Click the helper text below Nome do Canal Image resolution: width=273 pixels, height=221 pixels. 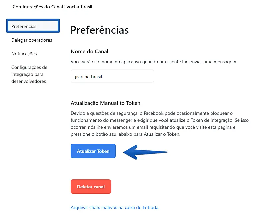tap(153, 62)
